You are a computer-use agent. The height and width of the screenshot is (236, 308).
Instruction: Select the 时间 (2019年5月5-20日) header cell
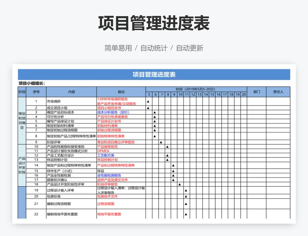196,89
